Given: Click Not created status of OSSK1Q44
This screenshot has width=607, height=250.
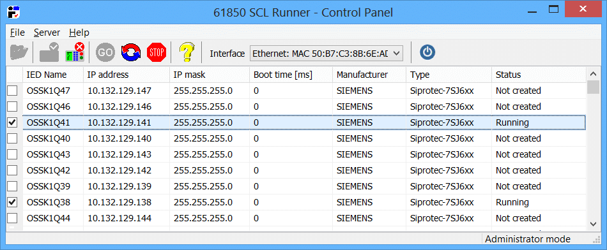Looking at the screenshot, I should [518, 218].
